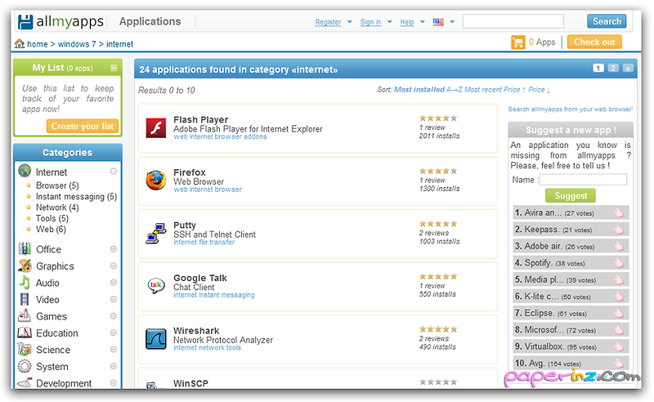Expand the Graphics category

click(113, 266)
